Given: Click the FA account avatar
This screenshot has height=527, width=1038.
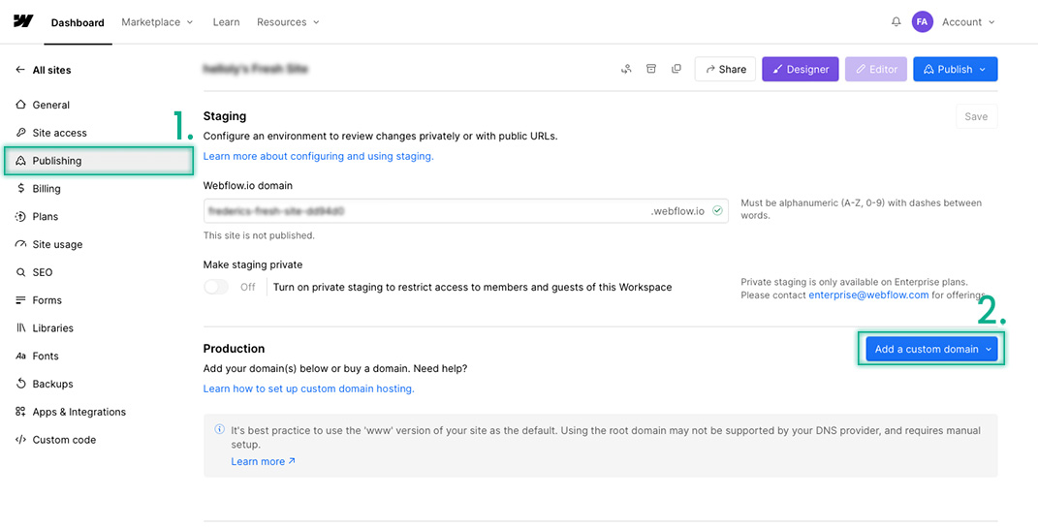Looking at the screenshot, I should (x=922, y=22).
